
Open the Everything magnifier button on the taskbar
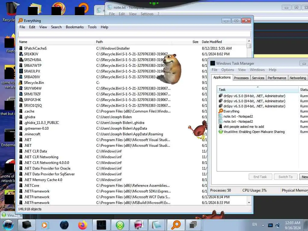click(176, 225)
